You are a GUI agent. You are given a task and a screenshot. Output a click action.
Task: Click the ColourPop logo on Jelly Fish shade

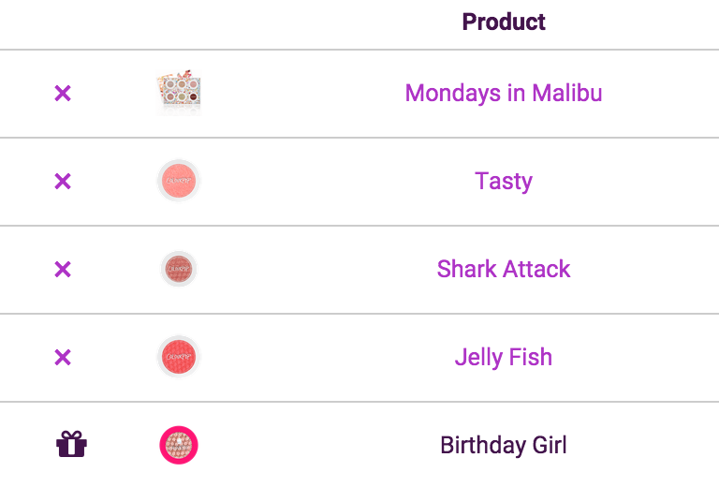click(179, 356)
